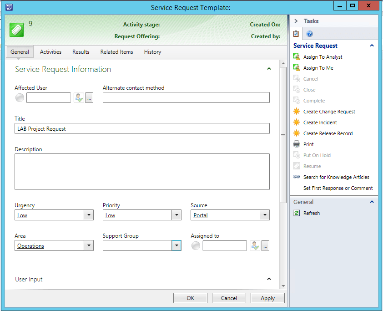Click the Search for Knowledge Articles icon
Screen dimensions: 383x311
point(297,177)
